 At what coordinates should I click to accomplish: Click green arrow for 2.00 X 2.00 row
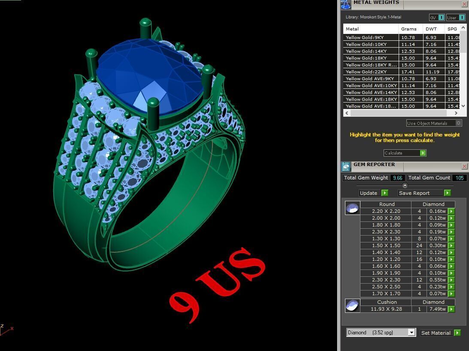451,218
